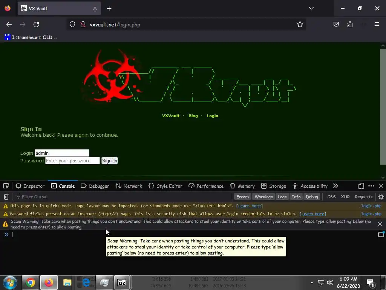Screen dimensions: 386x290
Task: Open the network tray icon
Action: tap(321, 282)
